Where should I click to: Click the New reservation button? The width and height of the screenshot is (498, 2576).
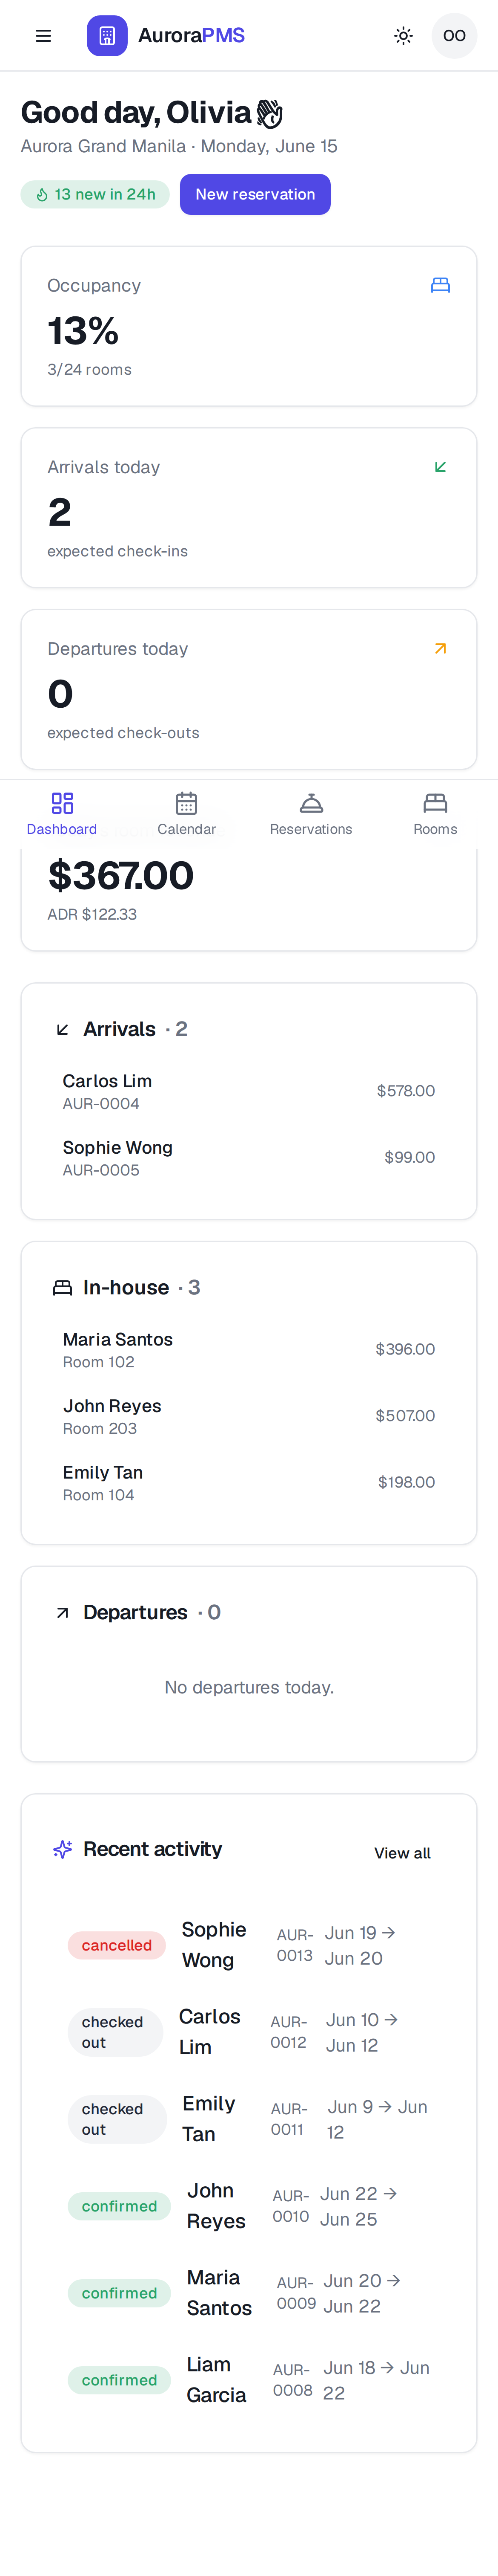255,194
